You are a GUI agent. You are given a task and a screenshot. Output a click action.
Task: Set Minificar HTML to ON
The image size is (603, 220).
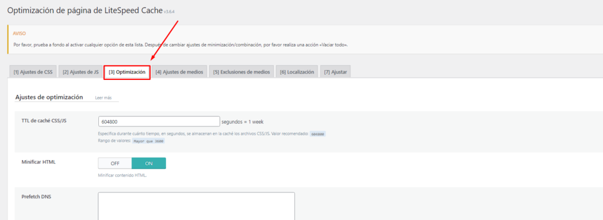[x=149, y=163]
